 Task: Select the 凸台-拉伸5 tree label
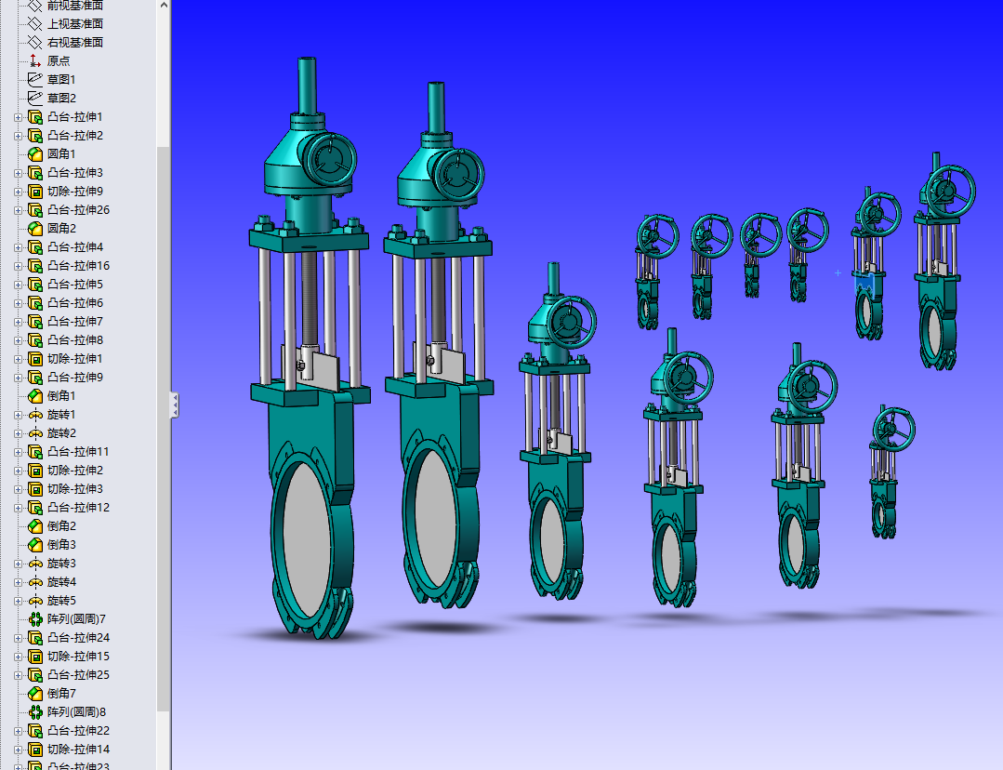(x=75, y=285)
